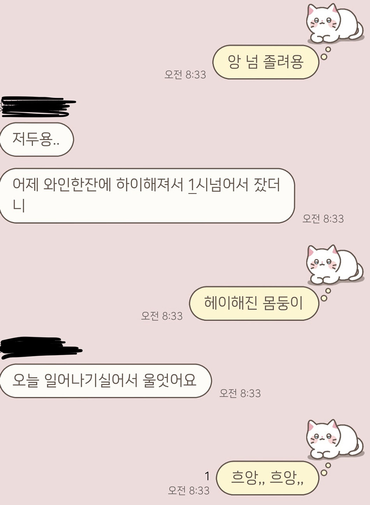Viewport: 370px width, 505px height.
Task: Tap the timestamp beside the wine message
Action: tap(323, 218)
